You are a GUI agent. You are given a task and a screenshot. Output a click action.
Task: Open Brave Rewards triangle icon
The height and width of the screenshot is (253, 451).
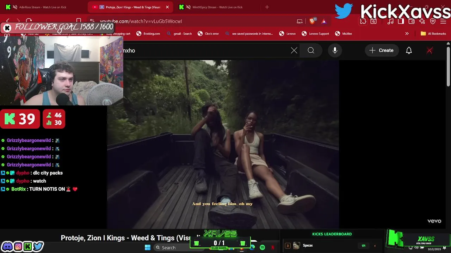click(324, 21)
